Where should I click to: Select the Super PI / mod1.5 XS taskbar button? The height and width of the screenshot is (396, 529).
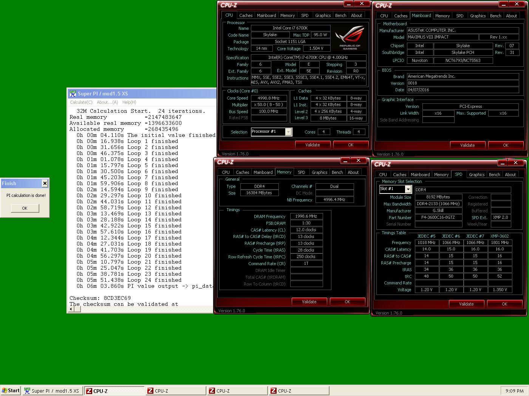(x=52, y=391)
